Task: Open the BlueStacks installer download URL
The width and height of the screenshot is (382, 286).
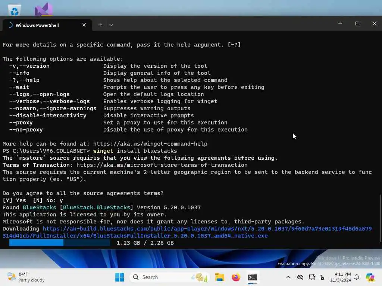Action: point(187,232)
